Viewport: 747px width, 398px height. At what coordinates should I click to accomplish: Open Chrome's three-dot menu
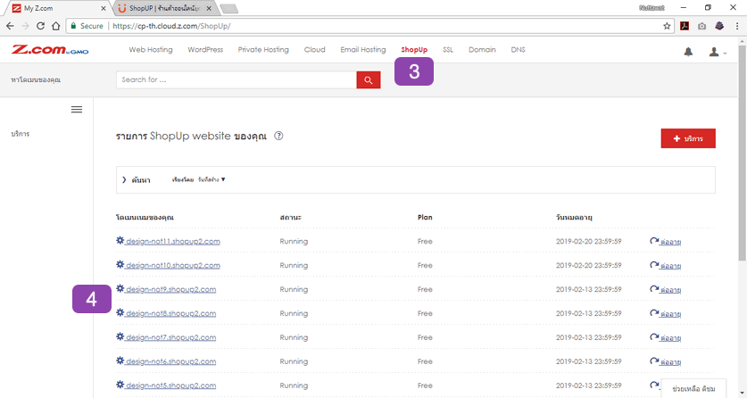[x=737, y=26]
